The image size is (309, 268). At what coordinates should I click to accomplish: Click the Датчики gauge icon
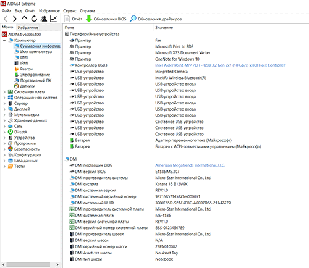click(x=17, y=86)
